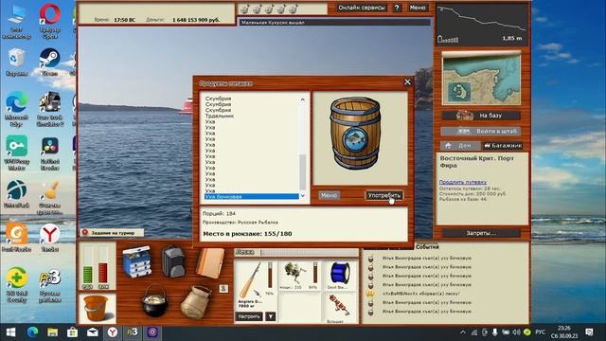Open the Opera browser desktop icon
Image resolution: width=606 pixels, height=341 pixels.
click(x=50, y=20)
